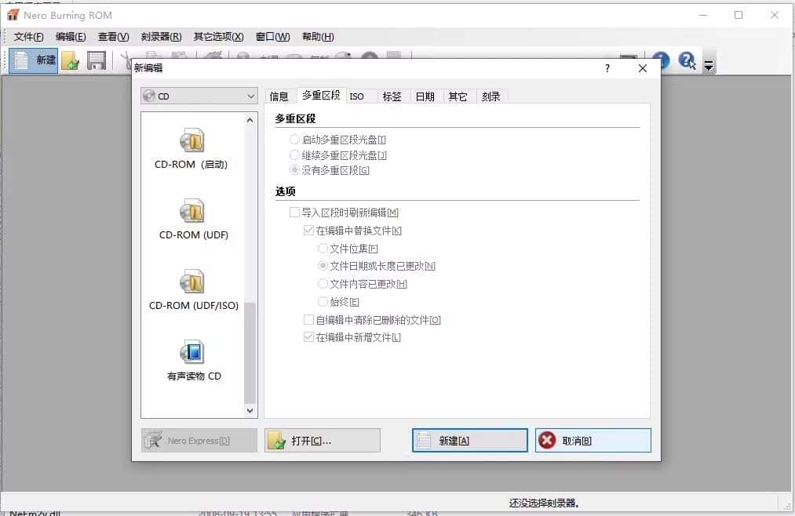Enable the 导入区段时刷新编辑 checkbox
The height and width of the screenshot is (516, 795).
click(x=295, y=212)
